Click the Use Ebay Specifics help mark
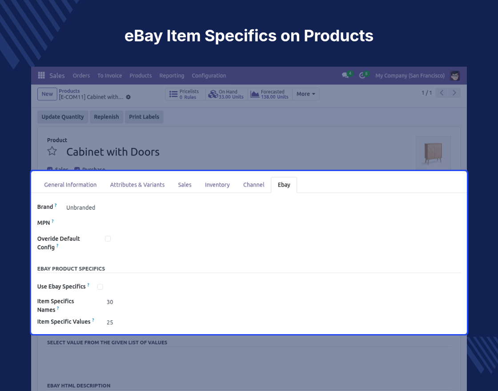 [x=88, y=285]
